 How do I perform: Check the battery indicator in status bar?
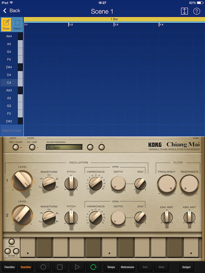200,3
